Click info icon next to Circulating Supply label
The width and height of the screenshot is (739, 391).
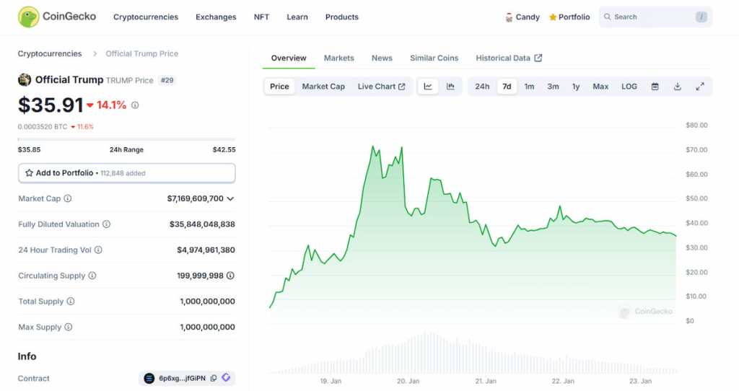coord(92,276)
